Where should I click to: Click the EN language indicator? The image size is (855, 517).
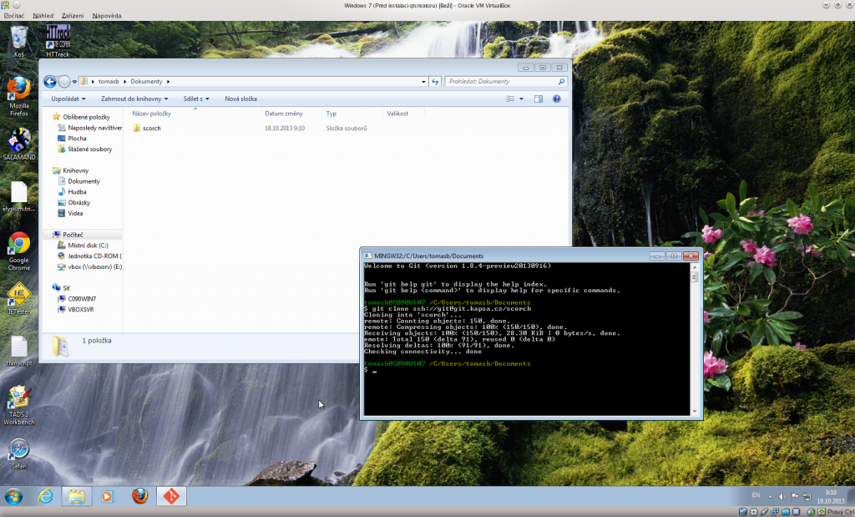[756, 495]
